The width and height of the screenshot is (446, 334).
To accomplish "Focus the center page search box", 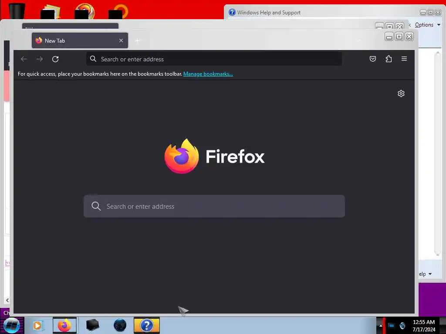I will pos(214,206).
